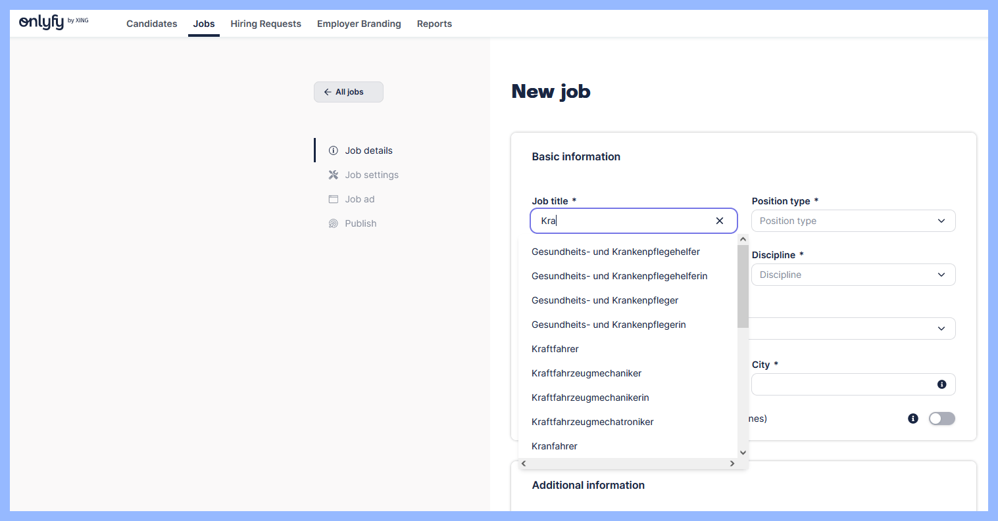Enable the gray toggle in Basic information
998x521 pixels.
pyautogui.click(x=941, y=419)
